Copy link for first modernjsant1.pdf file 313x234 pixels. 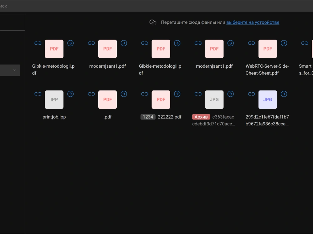click(x=91, y=43)
